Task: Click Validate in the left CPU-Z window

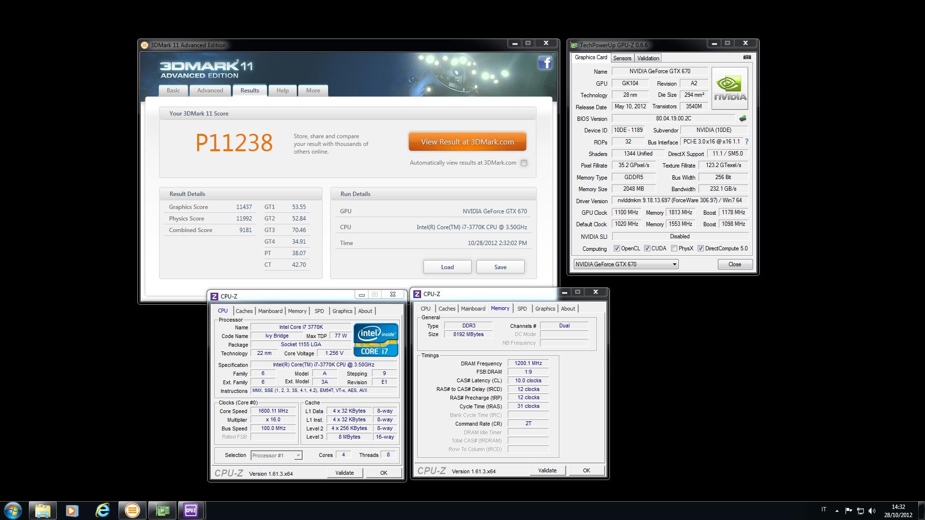Action: point(344,473)
